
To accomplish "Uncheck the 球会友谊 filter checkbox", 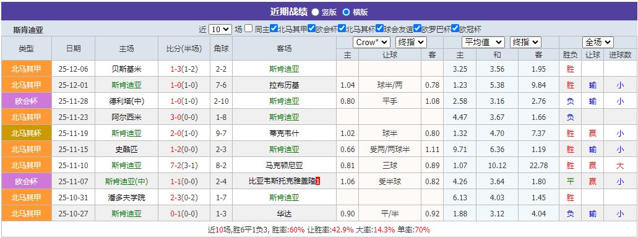I will (379, 29).
